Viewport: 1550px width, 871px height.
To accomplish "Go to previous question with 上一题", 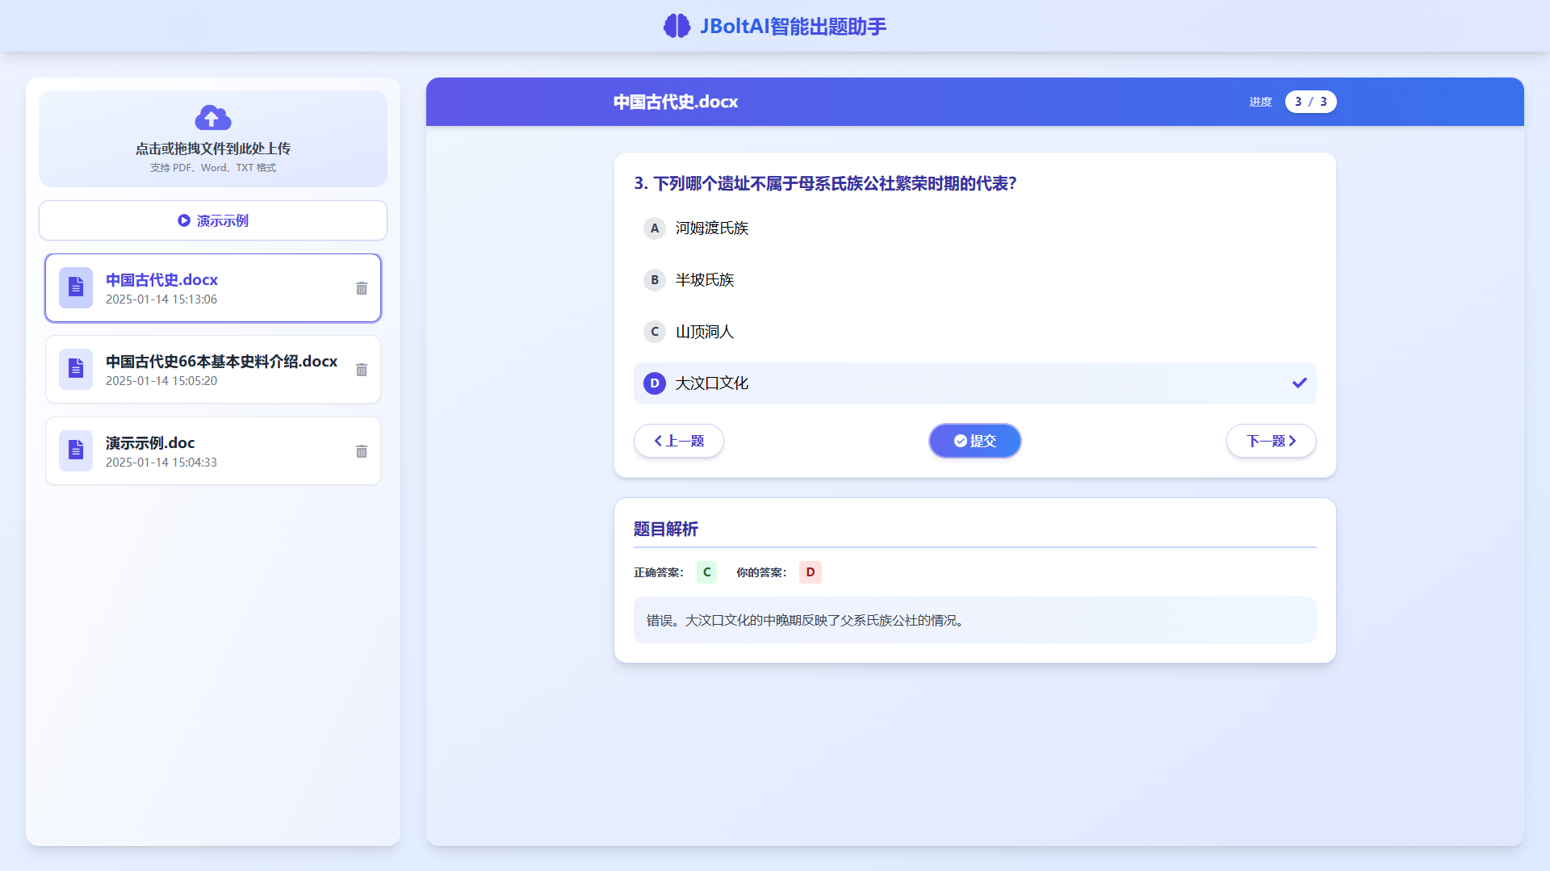I will click(679, 441).
